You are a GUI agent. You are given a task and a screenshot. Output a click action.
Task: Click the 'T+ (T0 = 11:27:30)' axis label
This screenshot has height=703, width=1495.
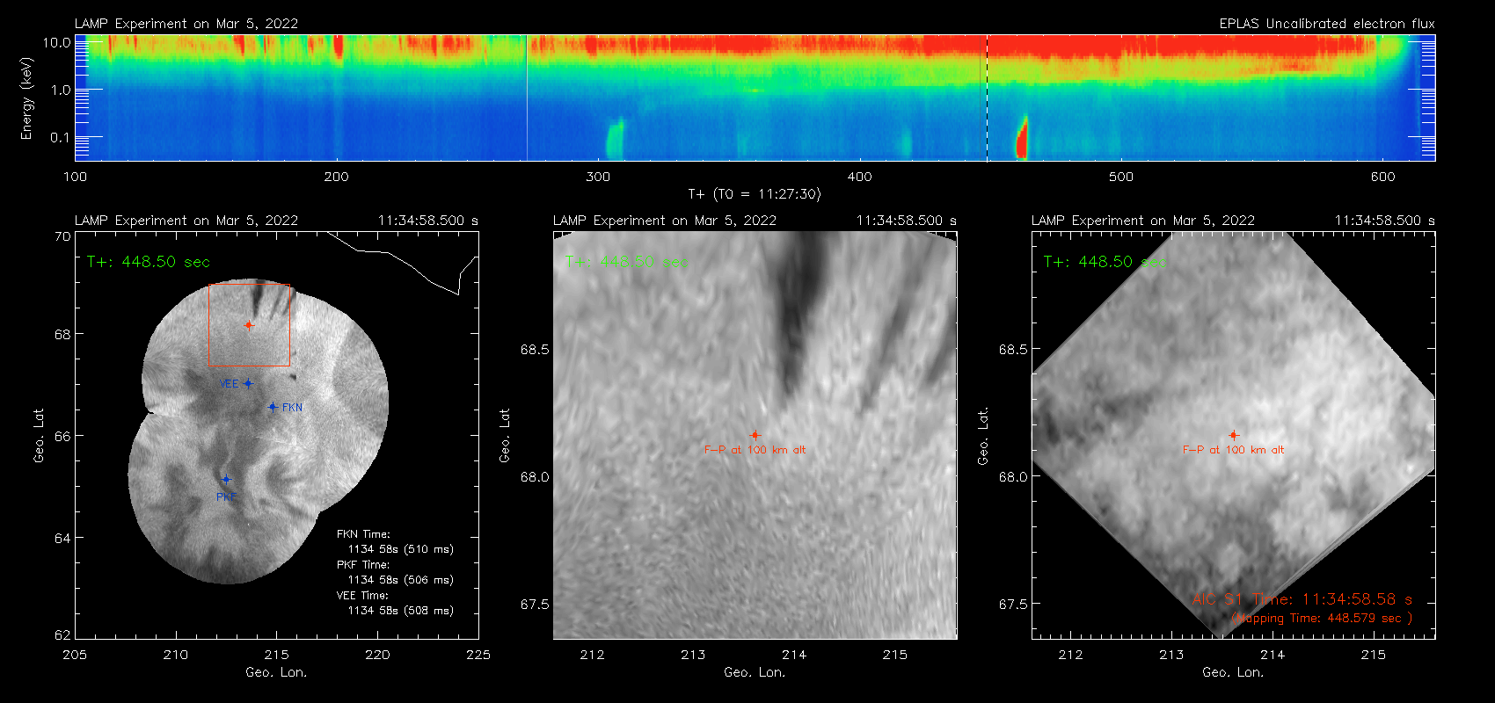pyautogui.click(x=754, y=194)
